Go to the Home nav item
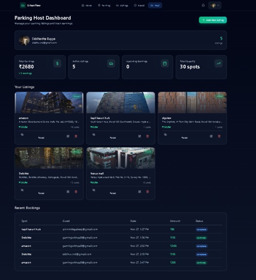 coord(87,5)
